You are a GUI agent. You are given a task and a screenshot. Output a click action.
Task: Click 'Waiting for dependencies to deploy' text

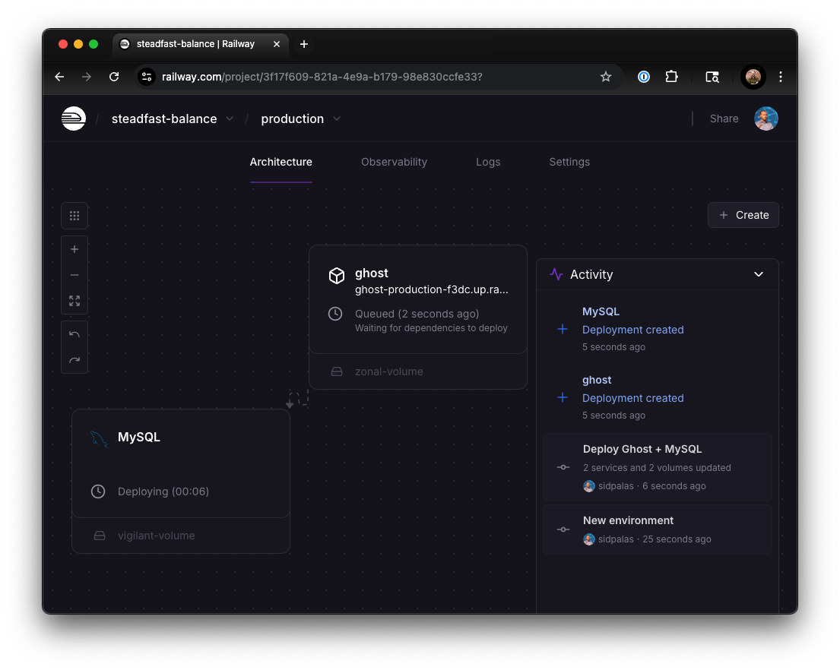coord(431,328)
